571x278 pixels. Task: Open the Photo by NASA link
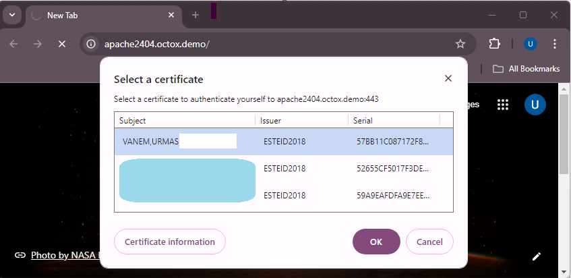(x=65, y=256)
